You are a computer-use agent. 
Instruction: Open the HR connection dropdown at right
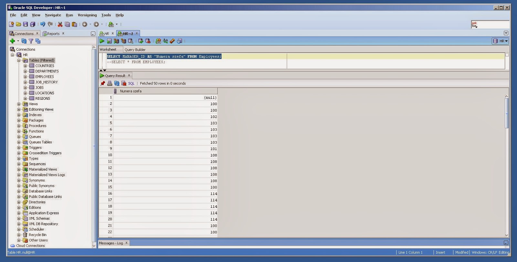[500, 41]
